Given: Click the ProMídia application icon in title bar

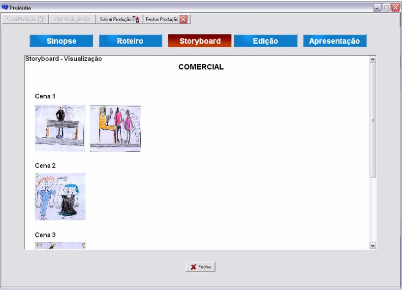Looking at the screenshot, I should point(5,5).
